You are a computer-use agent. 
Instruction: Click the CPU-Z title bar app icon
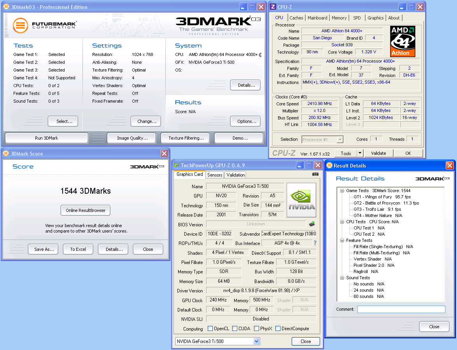pos(273,7)
